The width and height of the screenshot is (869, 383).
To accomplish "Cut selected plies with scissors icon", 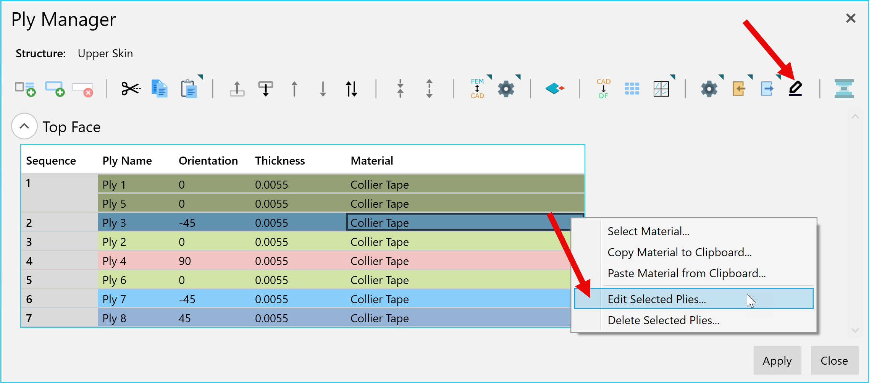I will tap(131, 89).
